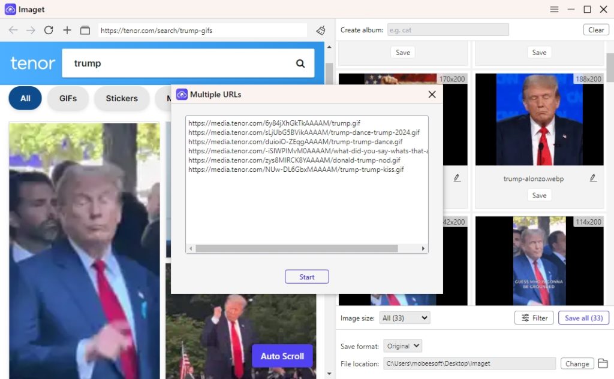The image size is (614, 379).
Task: Rename trump-alonzo.webp using the pencil icon
Action: point(592,178)
